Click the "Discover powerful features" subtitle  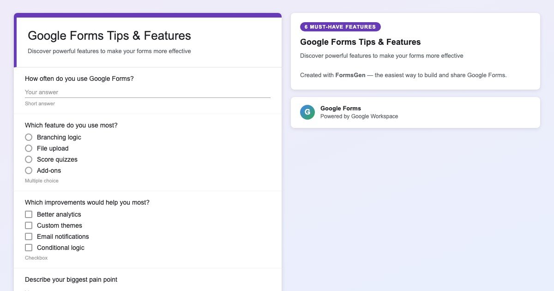[x=108, y=51]
